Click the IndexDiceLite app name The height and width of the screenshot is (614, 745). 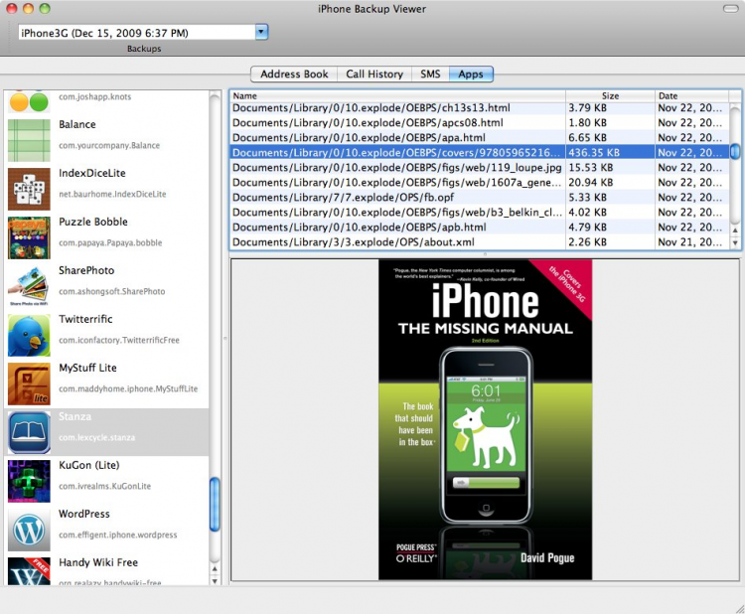pyautogui.click(x=92, y=173)
